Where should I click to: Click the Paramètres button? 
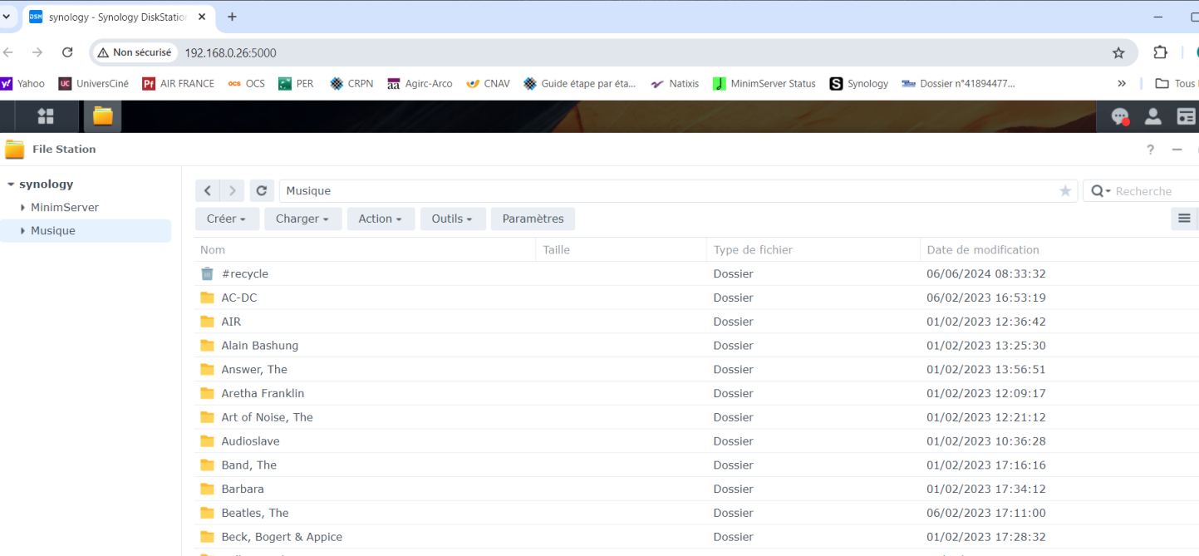point(533,219)
